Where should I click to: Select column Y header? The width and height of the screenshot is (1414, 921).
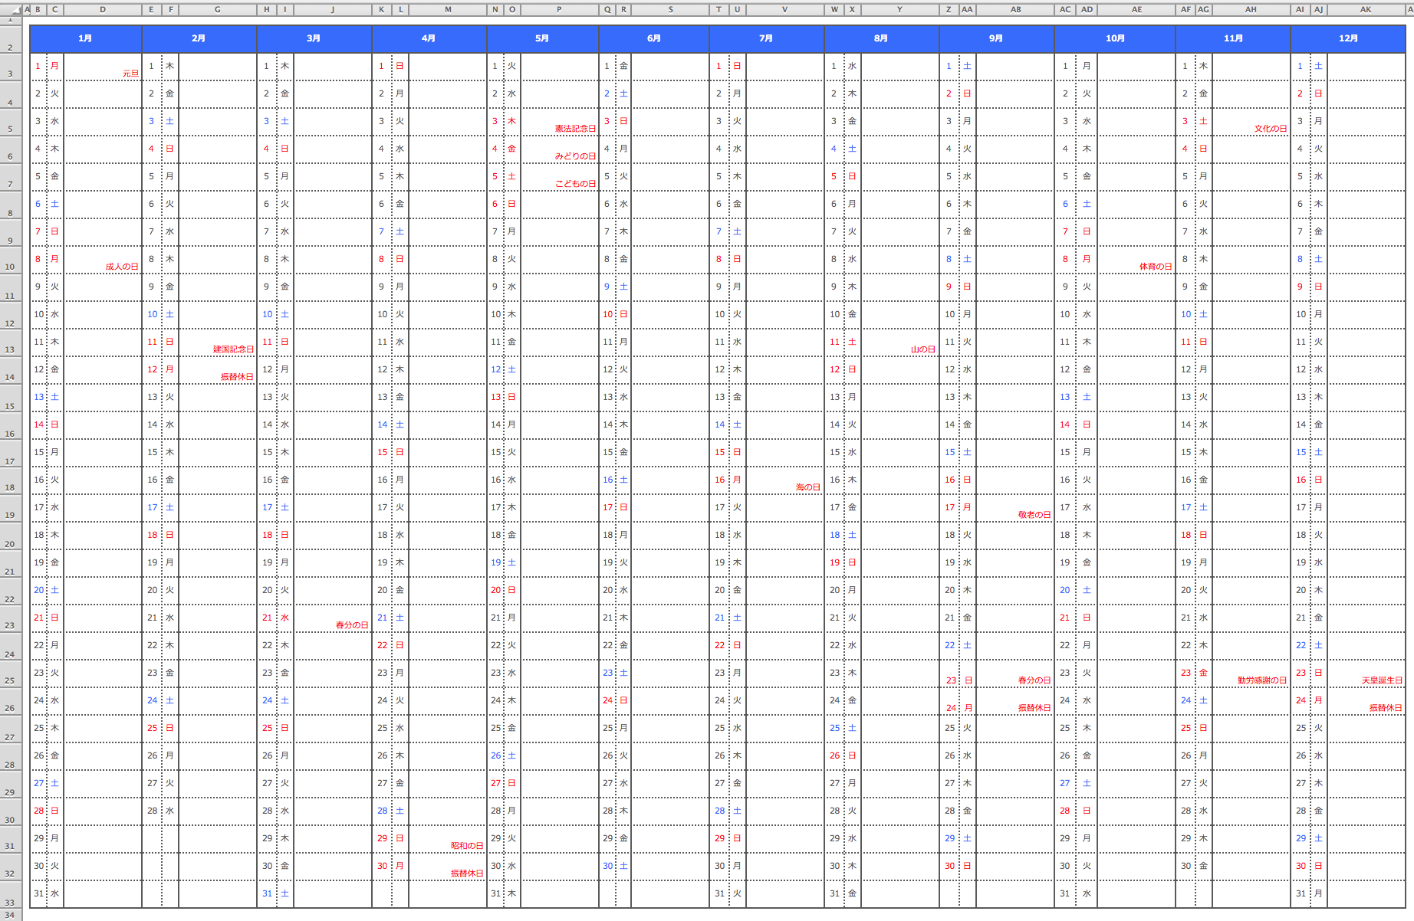900,10
